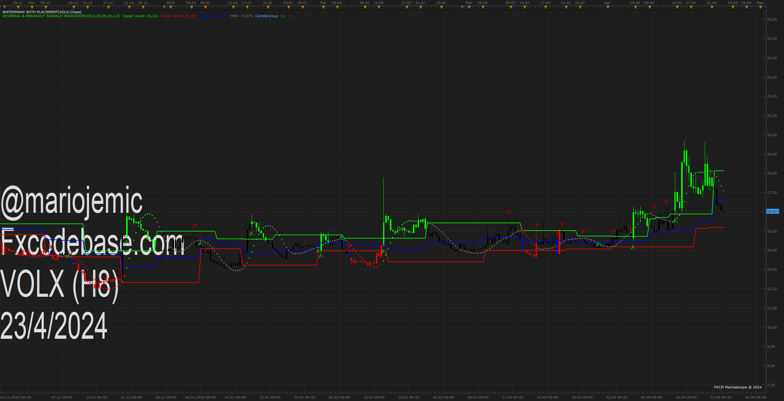
Task: Click the red Dn legend entry
Action: point(290,16)
